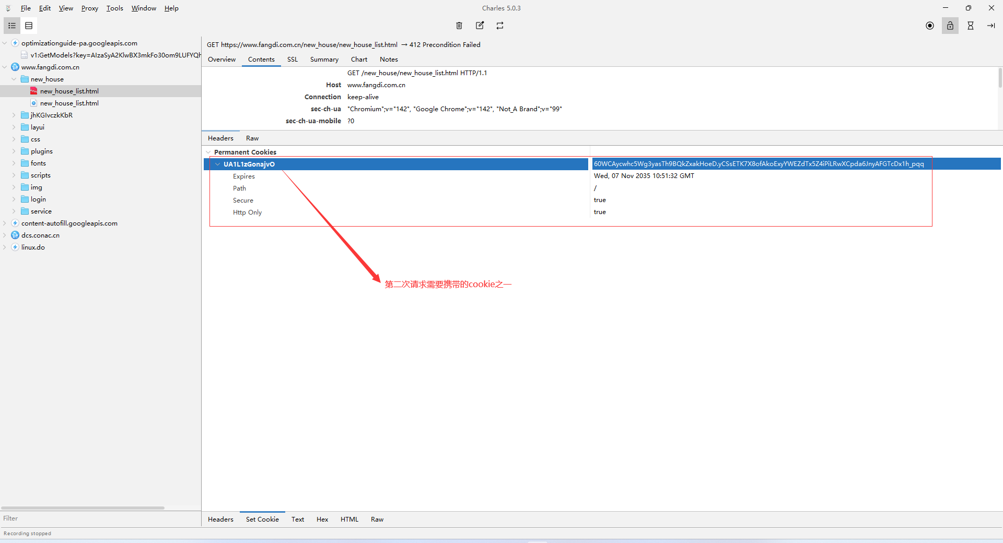Click the plugins folder icon
The image size is (1003, 543).
point(25,151)
